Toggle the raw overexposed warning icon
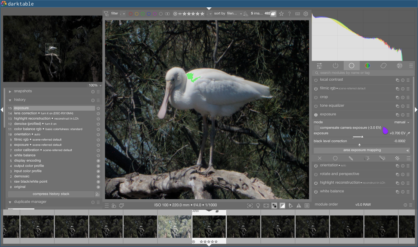The width and height of the screenshot is (418, 247). [274, 206]
